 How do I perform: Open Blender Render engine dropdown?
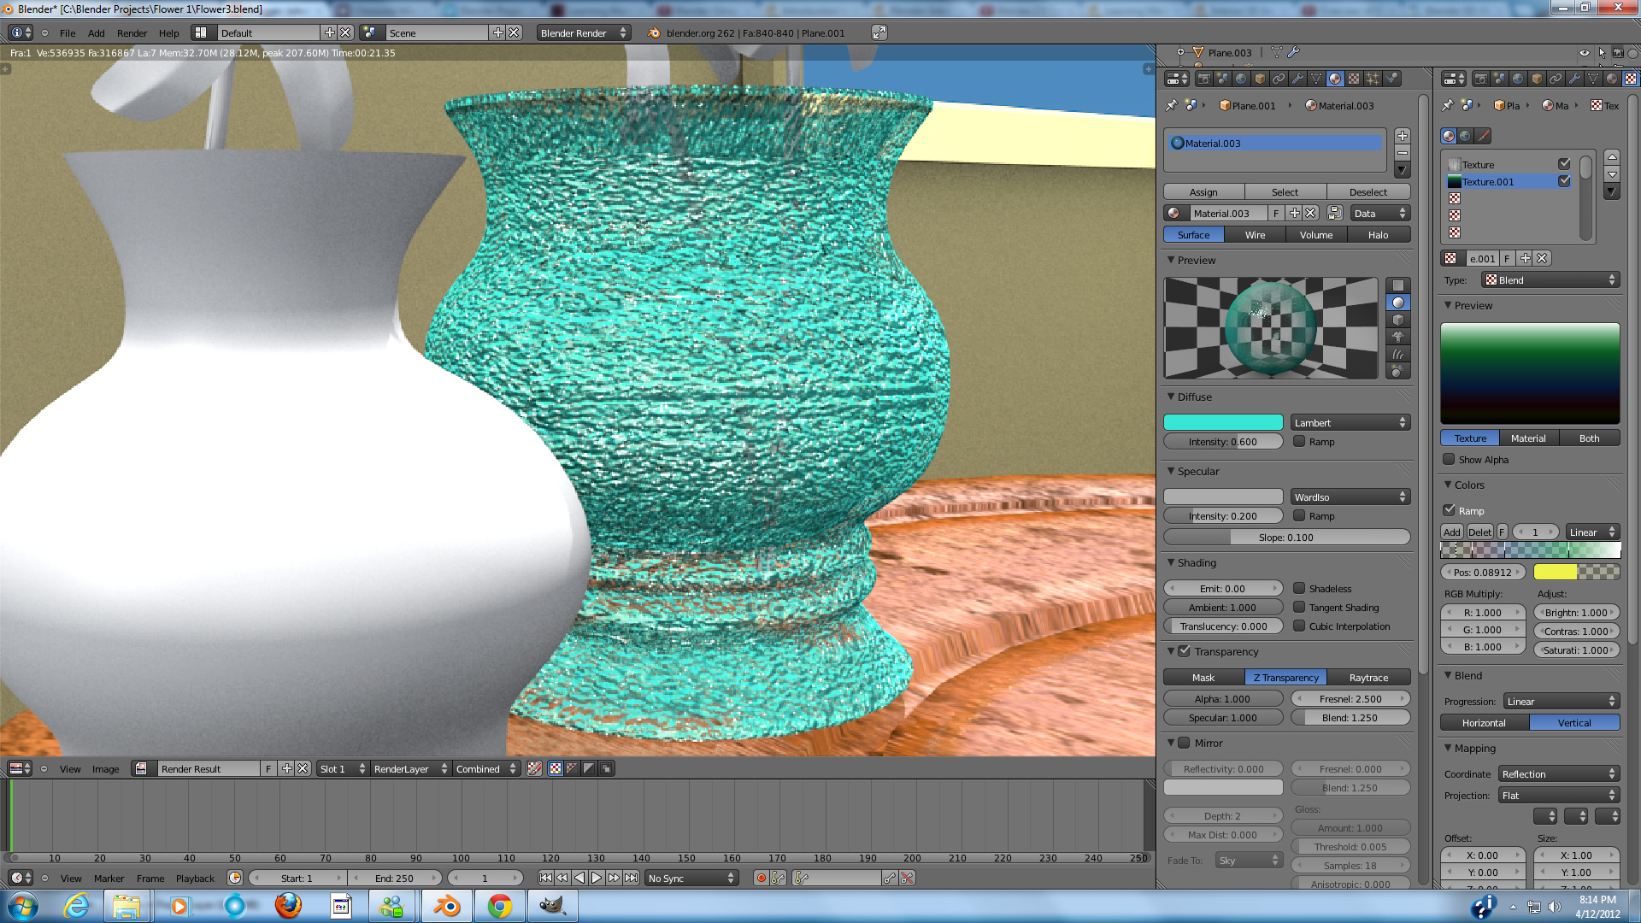(x=584, y=32)
